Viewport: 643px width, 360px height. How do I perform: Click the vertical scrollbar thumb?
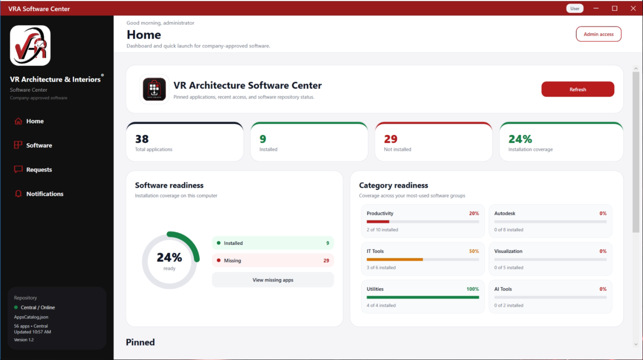point(636,151)
